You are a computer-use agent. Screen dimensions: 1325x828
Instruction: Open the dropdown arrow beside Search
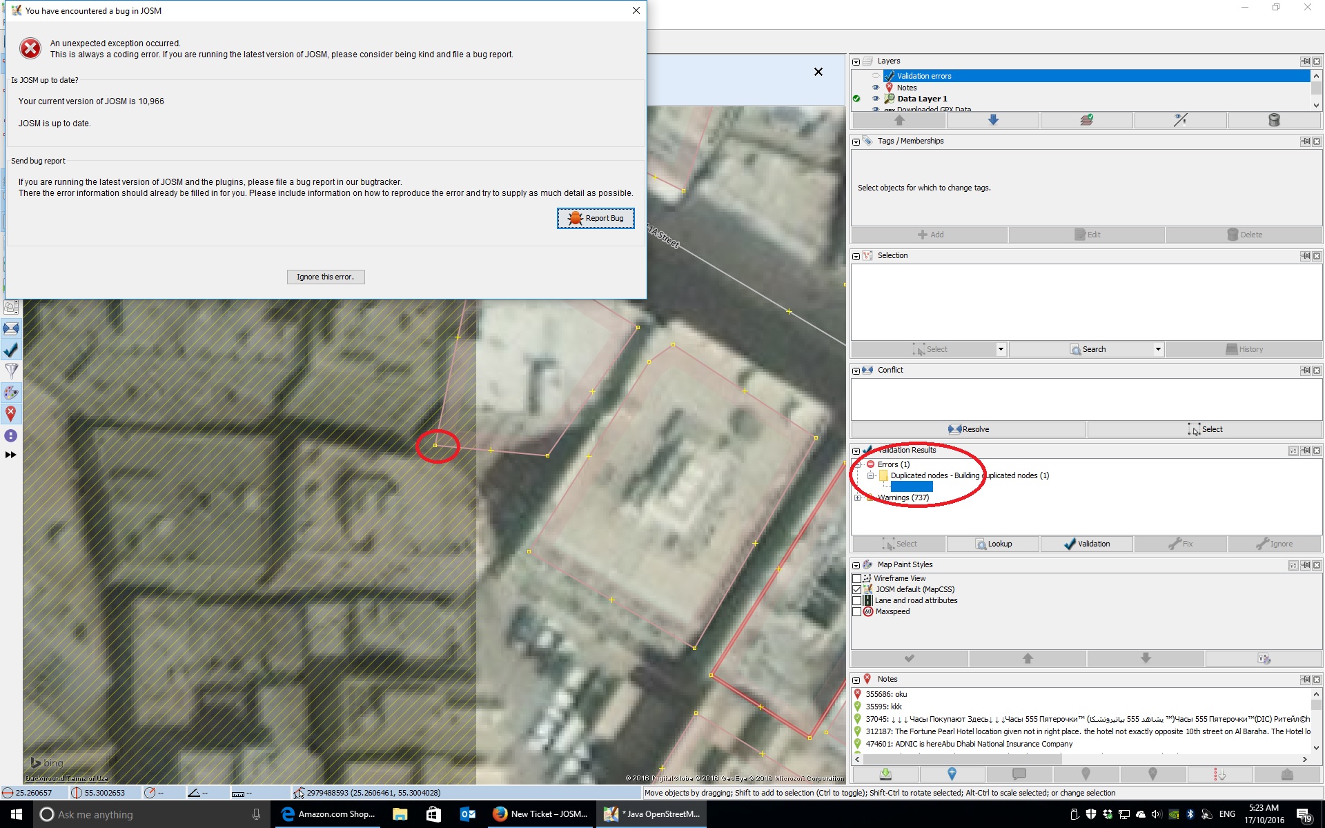pyautogui.click(x=1158, y=349)
